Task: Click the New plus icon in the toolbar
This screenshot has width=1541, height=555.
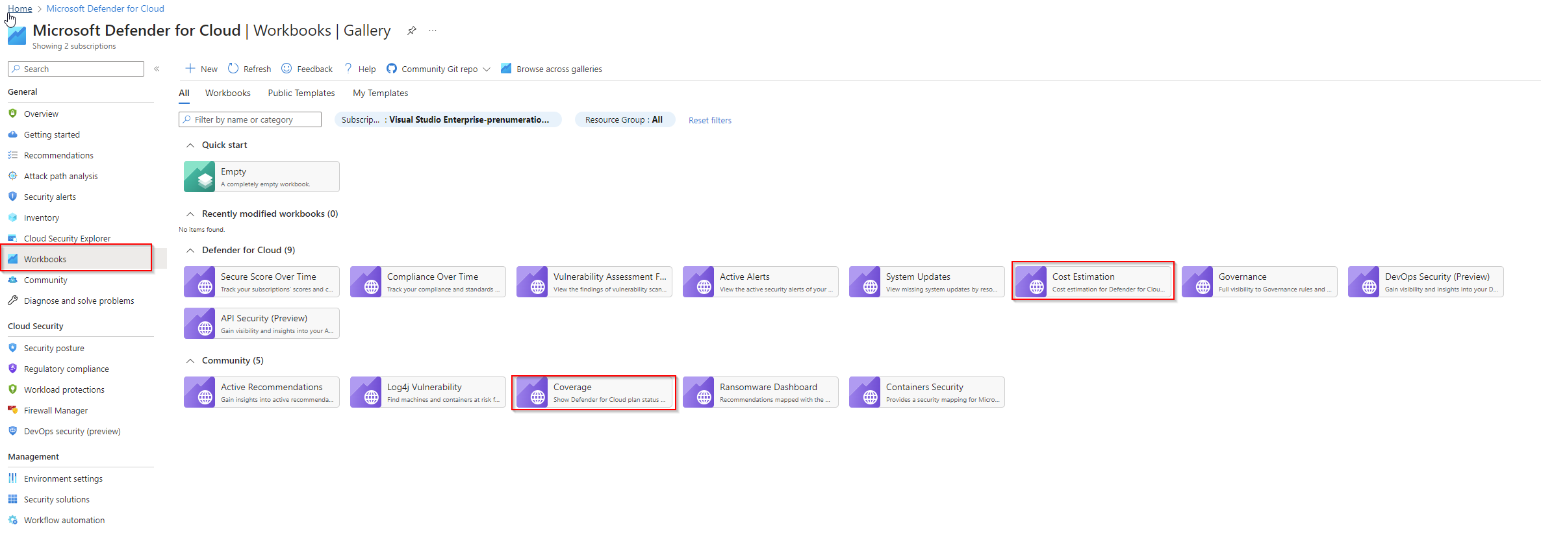Action: (190, 69)
